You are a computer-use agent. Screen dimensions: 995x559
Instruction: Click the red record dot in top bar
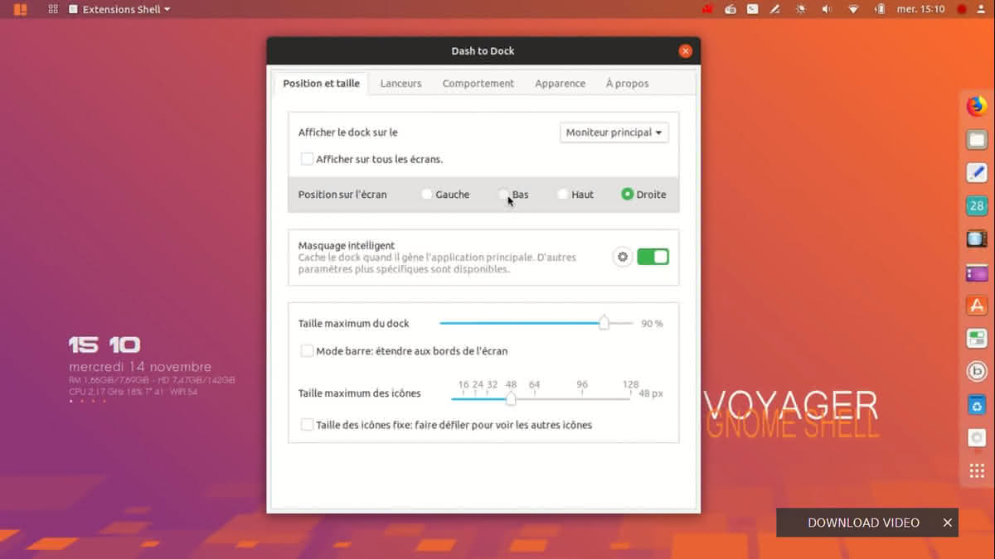[x=962, y=9]
